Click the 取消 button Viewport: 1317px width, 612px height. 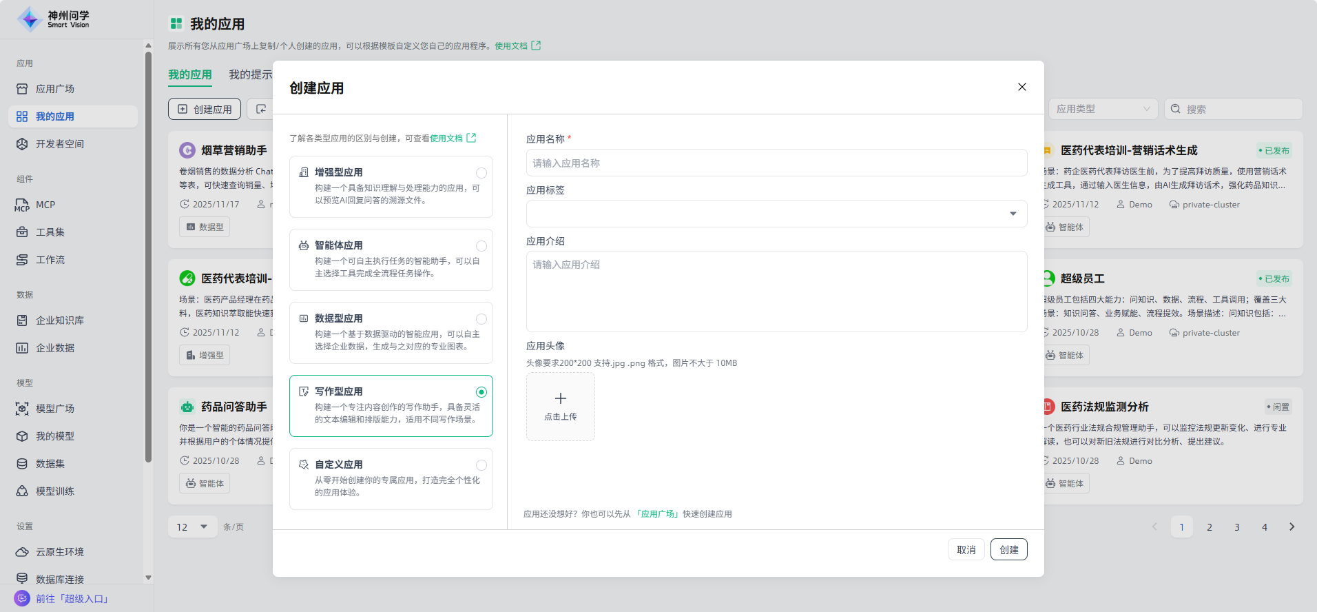coord(966,549)
